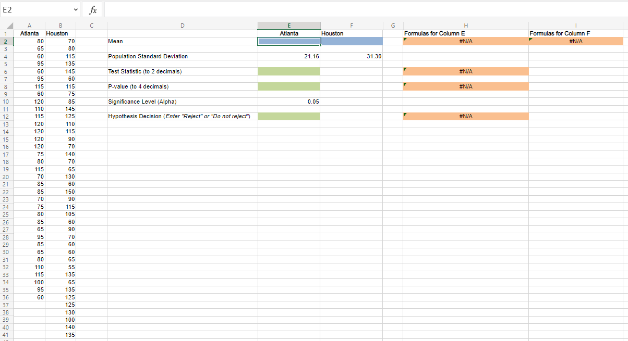Click 'Population Standard Deviation' label

[x=148, y=56]
